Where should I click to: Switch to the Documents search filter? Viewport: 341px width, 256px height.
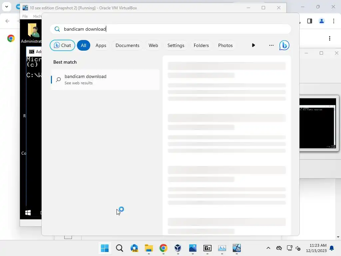click(127, 45)
